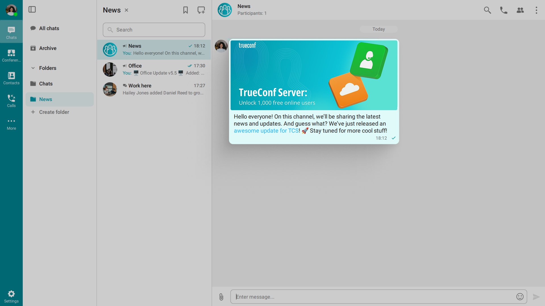The image size is (545, 306).
Task: Click the Today date label
Action: pyautogui.click(x=379, y=29)
